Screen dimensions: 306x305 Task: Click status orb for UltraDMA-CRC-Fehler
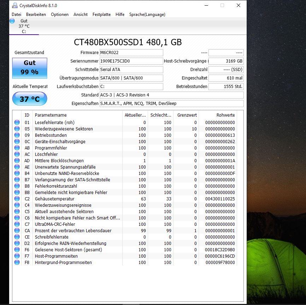click(x=17, y=224)
